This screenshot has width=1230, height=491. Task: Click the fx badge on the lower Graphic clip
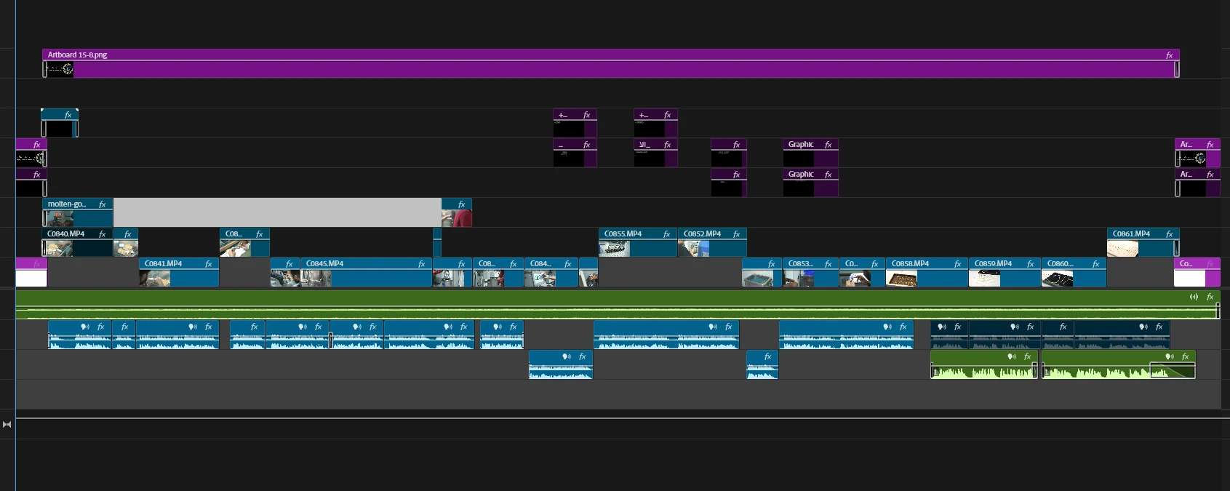pyautogui.click(x=828, y=175)
